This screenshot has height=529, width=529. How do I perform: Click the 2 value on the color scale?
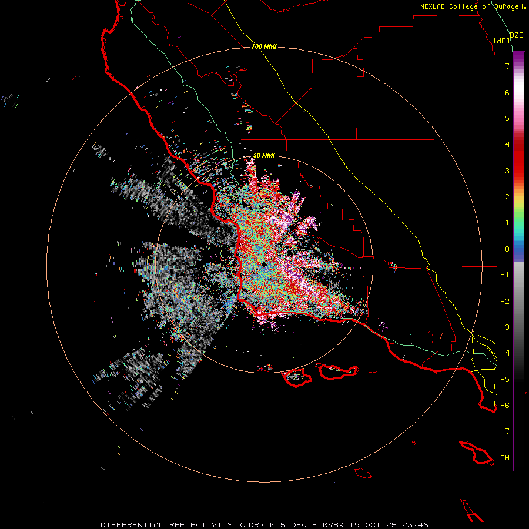(x=507, y=197)
